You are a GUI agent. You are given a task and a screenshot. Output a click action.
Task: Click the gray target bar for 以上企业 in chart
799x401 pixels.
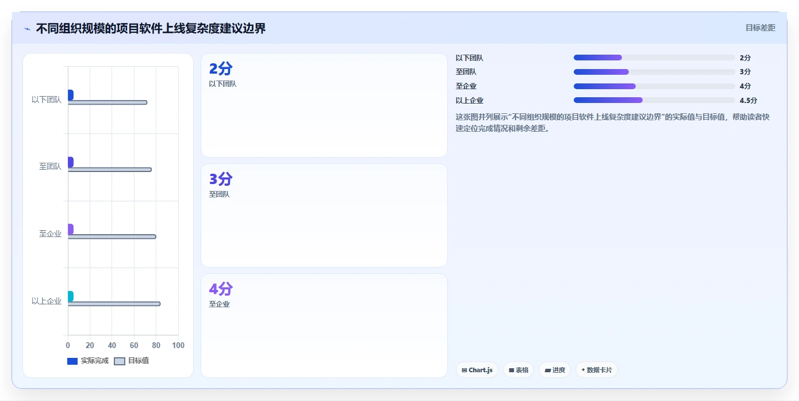[114, 304]
